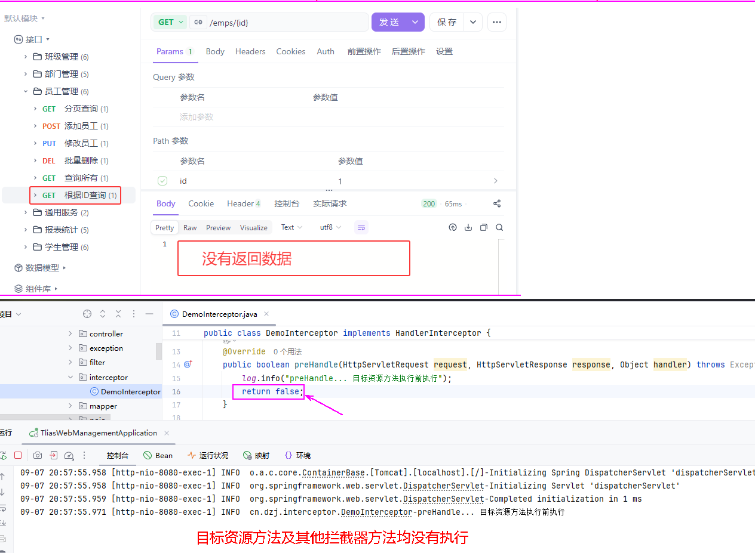Click the locate target crosshair icon in project panel
755x553 pixels.
click(87, 314)
